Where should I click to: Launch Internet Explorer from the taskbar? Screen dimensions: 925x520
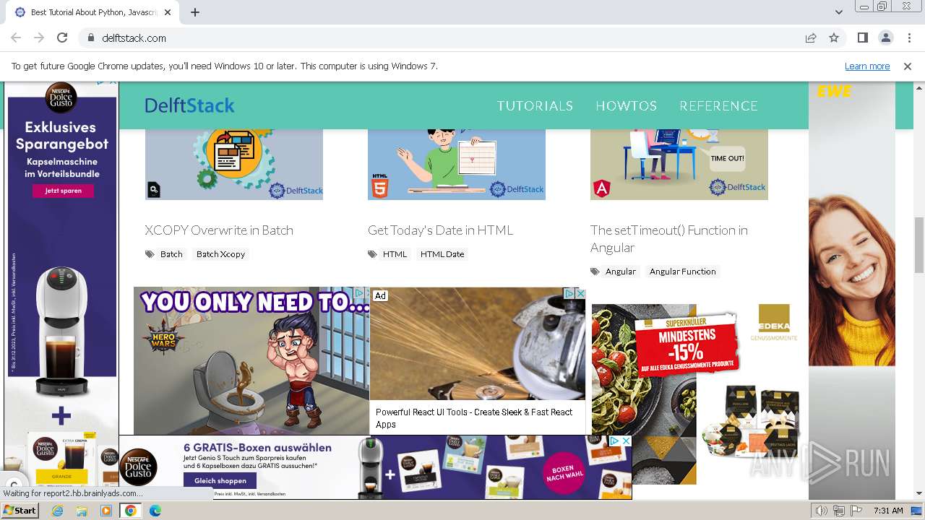pos(58,511)
